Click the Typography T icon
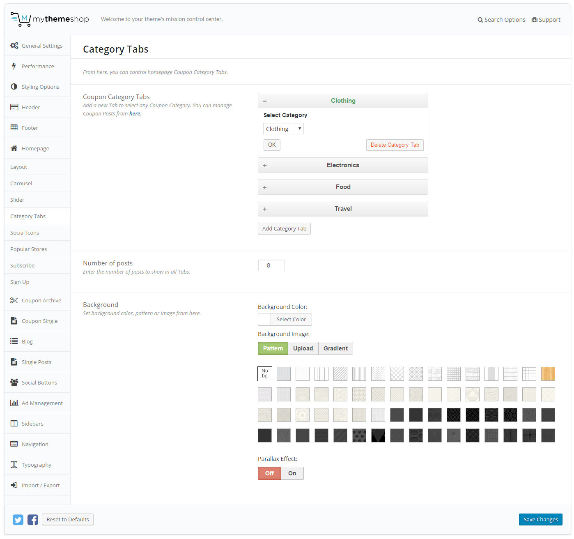Viewport: 574px width, 539px height. [x=14, y=465]
